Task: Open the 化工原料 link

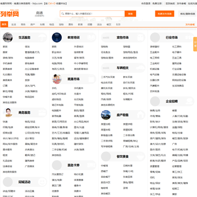Action: pos(177,47)
